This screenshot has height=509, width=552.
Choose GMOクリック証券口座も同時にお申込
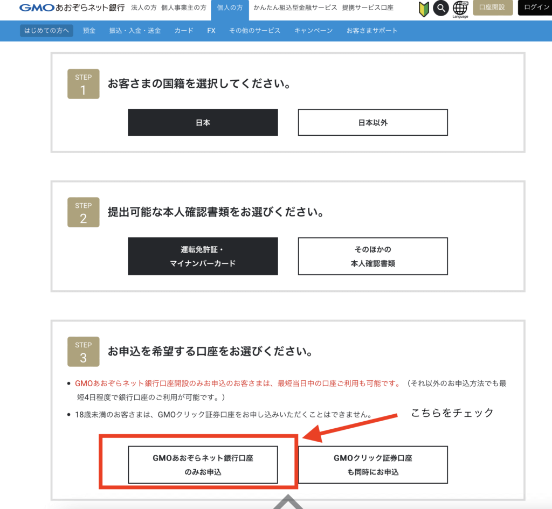point(373,465)
